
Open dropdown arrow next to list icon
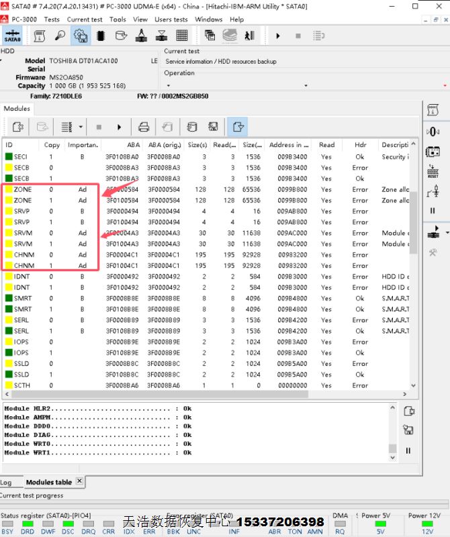[x=81, y=126]
